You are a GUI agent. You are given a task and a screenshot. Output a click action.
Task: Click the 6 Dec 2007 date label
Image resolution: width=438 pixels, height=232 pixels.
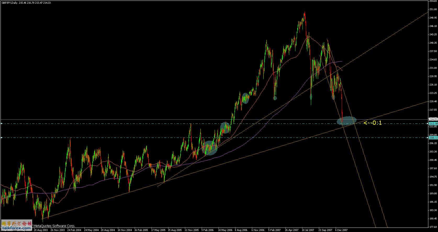341,230
